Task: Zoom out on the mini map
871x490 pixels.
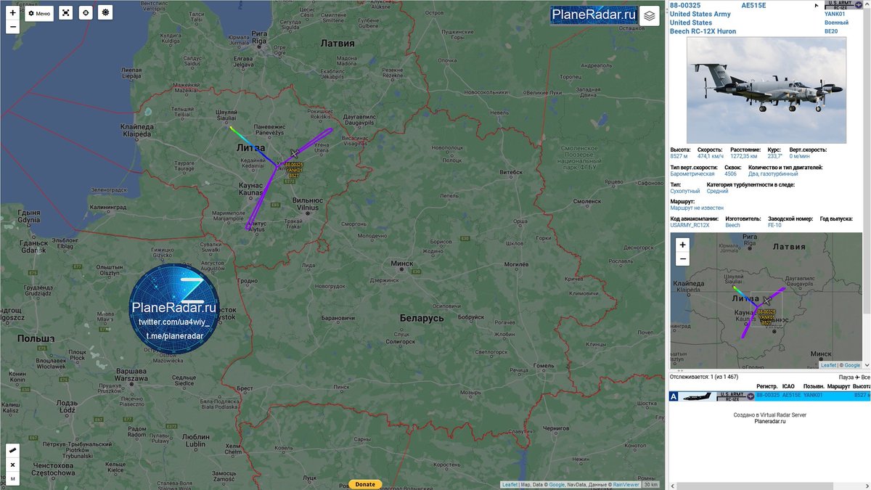Action: 682,259
